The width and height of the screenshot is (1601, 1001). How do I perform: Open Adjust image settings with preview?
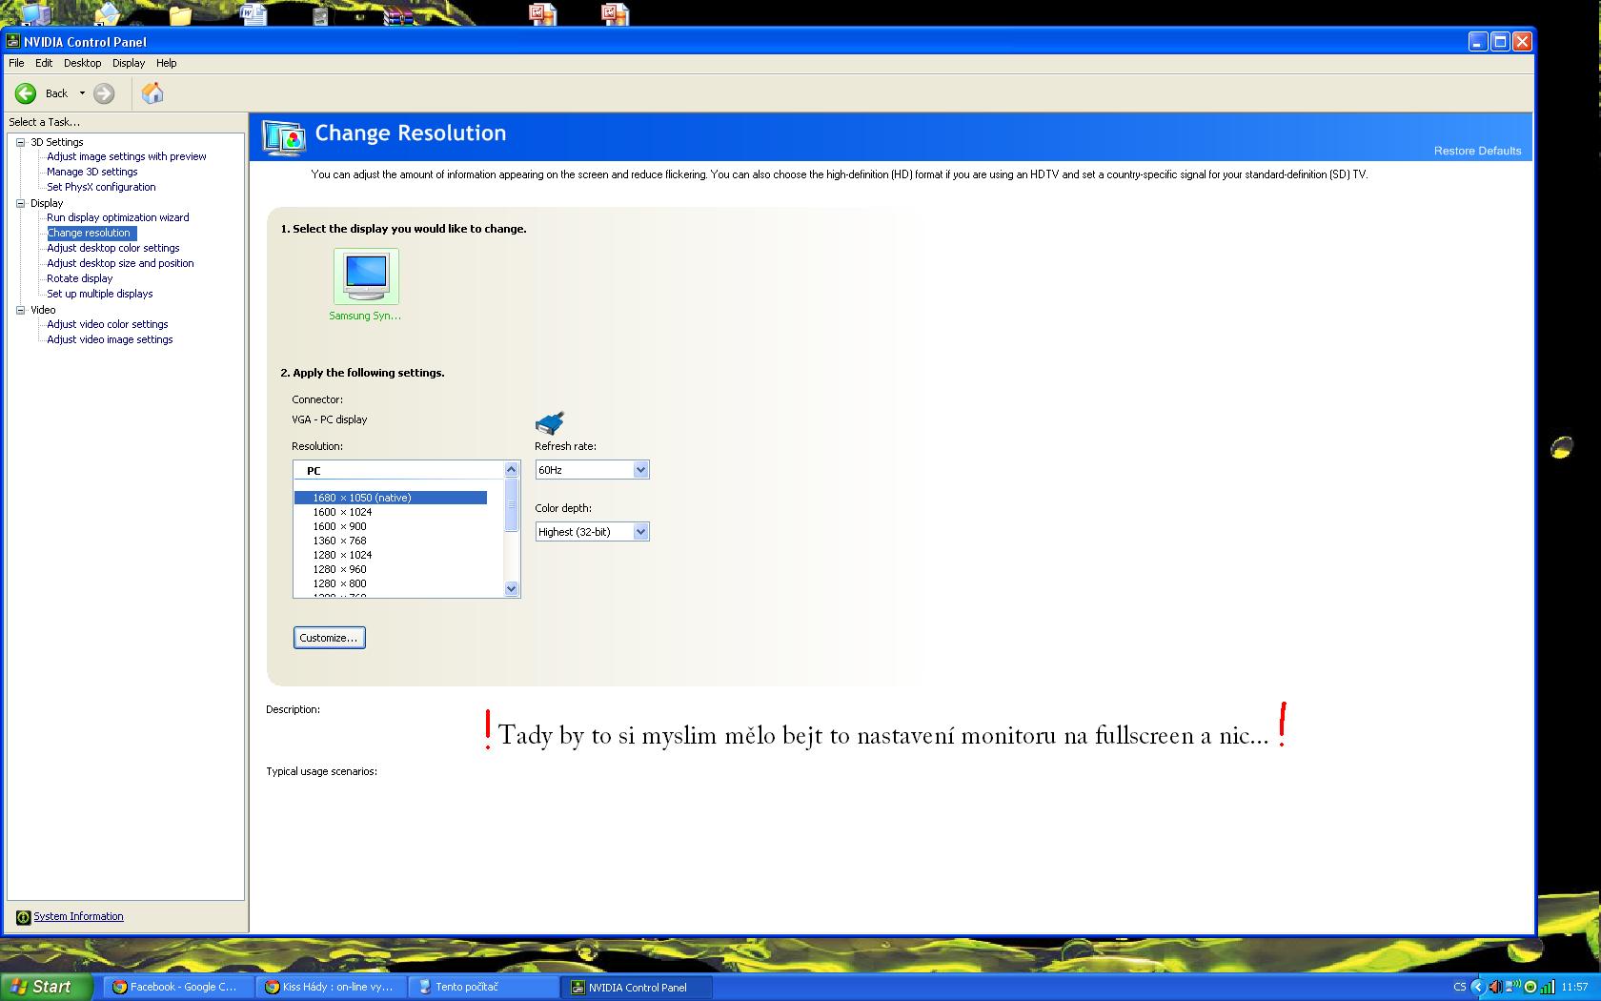coord(127,156)
